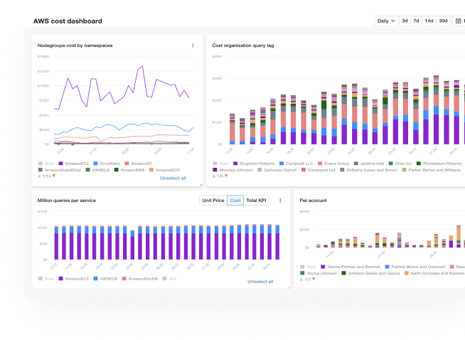
Task: Click the AWS cost dashboard heading
Action: point(68,21)
